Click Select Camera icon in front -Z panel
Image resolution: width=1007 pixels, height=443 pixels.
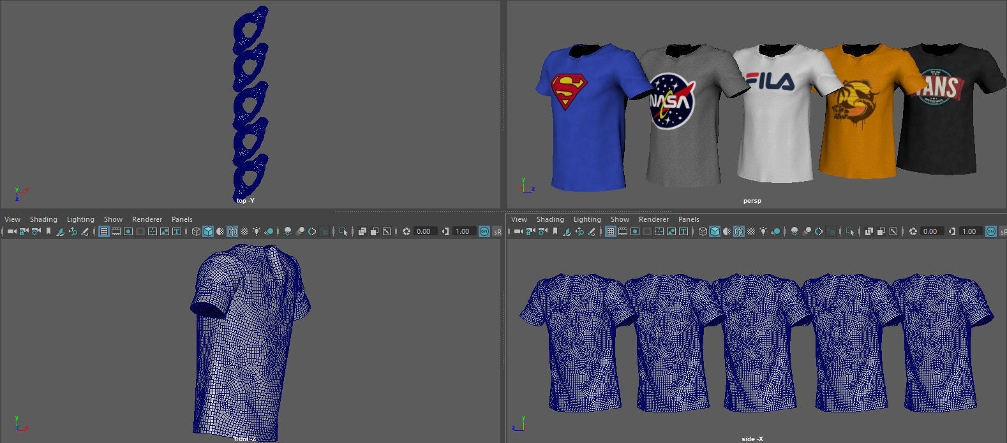click(11, 231)
